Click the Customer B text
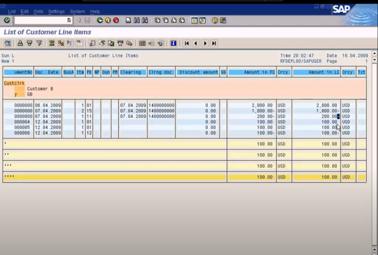Screen dimensions: 378x255 (x=40, y=89)
